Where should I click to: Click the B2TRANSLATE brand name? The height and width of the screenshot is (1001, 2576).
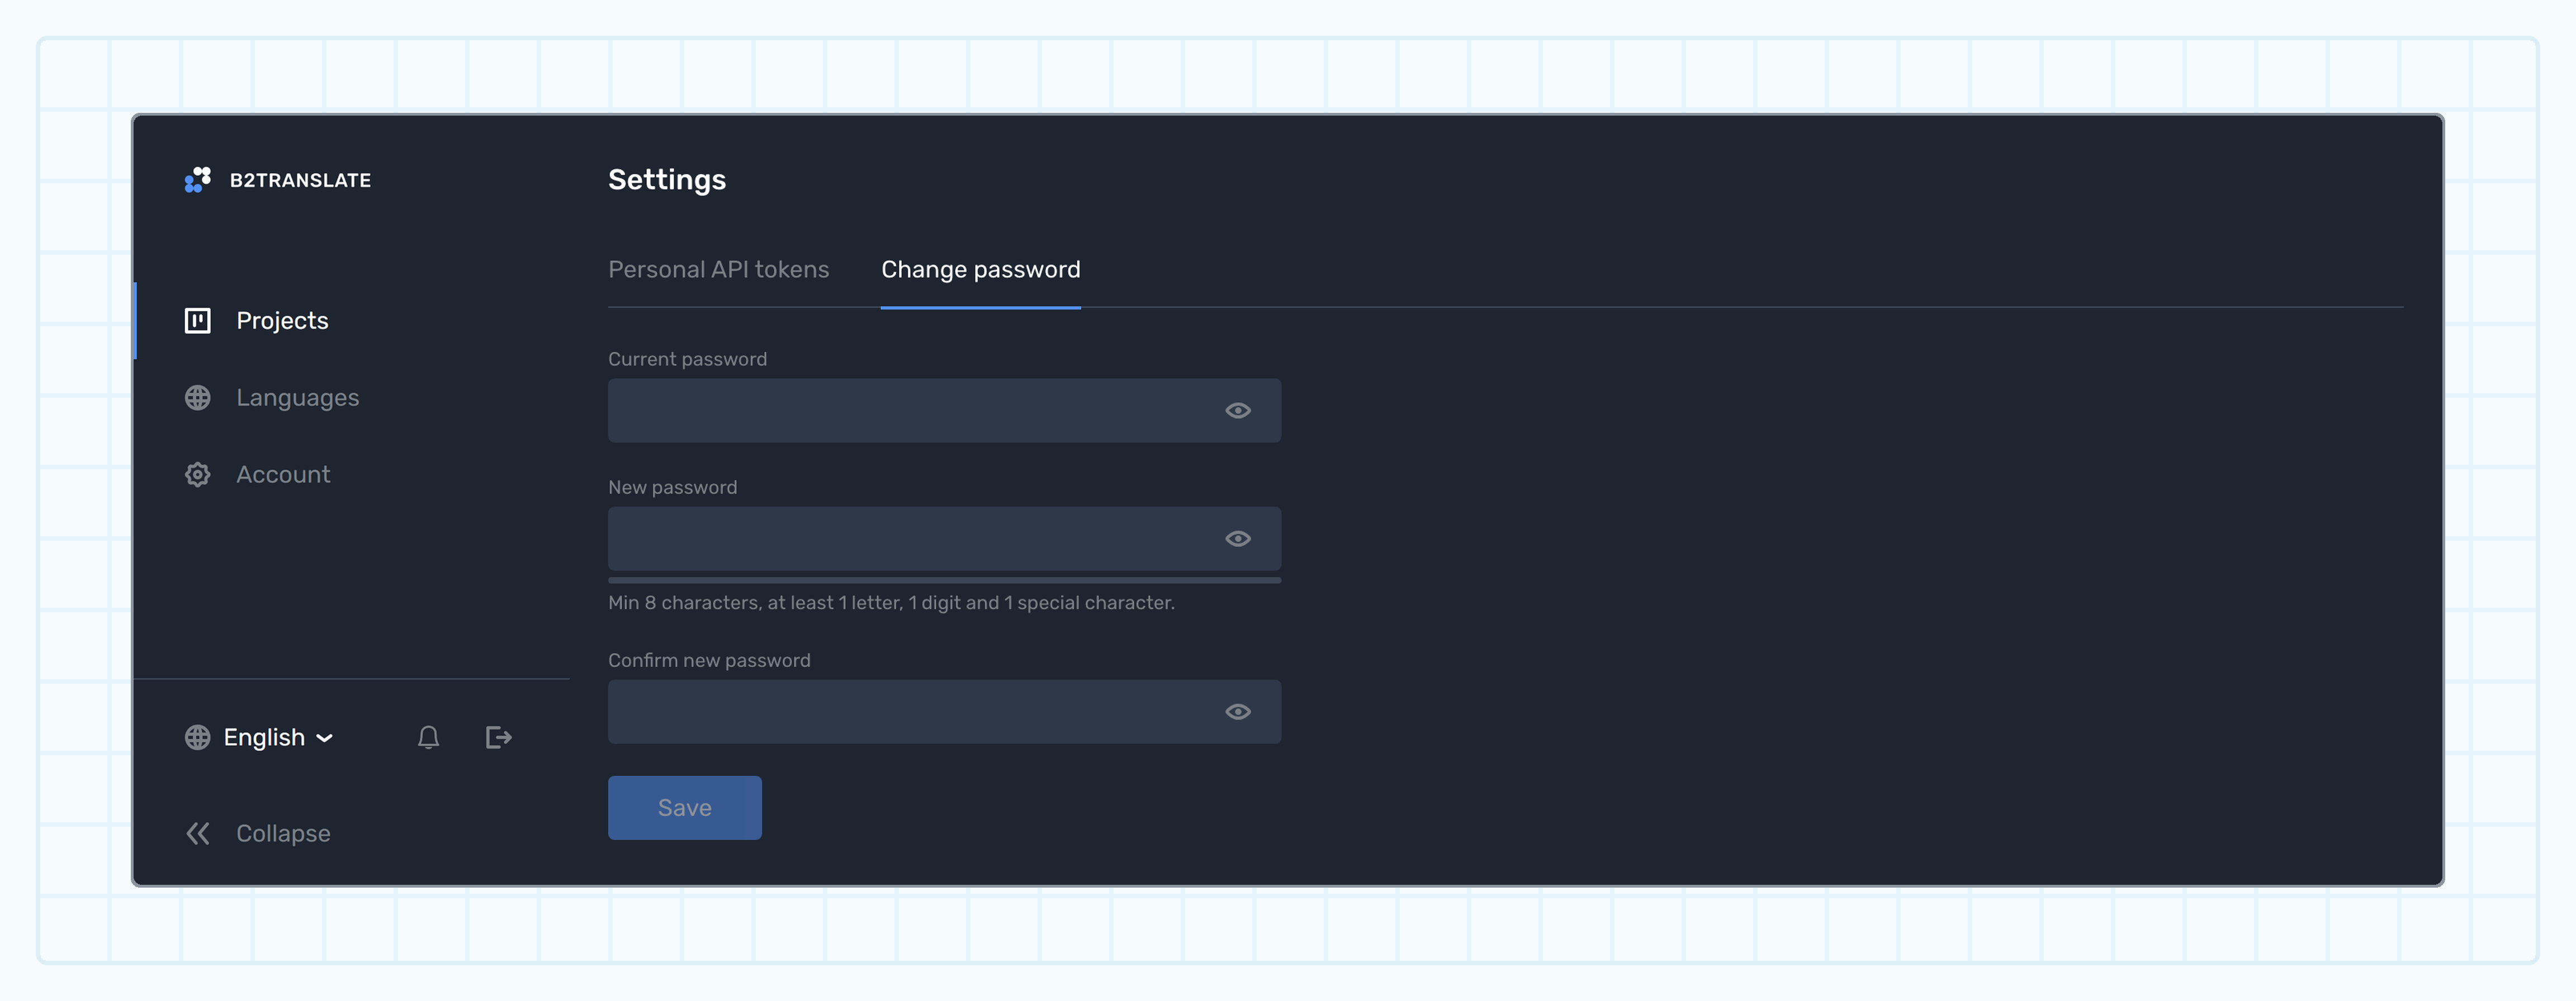[x=300, y=180]
